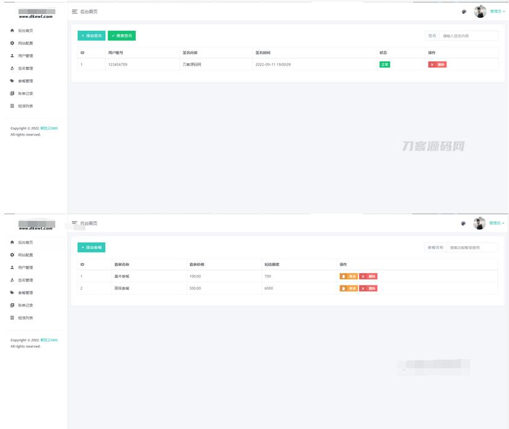Click the 添加套餐 button
The width and height of the screenshot is (509, 429).
pos(92,247)
